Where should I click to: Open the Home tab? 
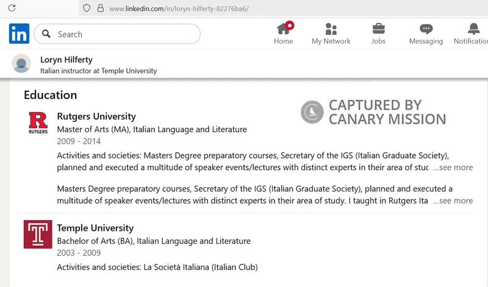point(283,34)
